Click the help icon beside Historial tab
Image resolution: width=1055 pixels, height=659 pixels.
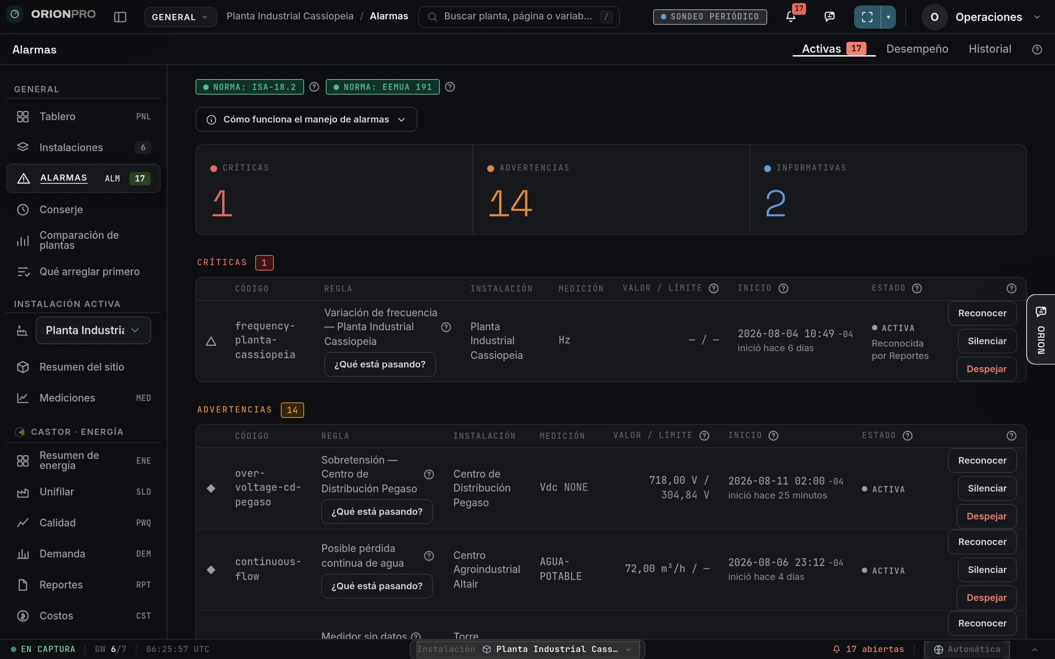(1037, 49)
